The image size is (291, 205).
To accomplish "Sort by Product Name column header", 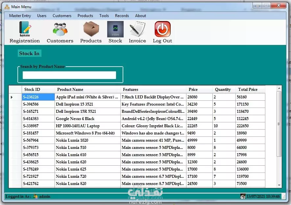I will click(x=87, y=90).
